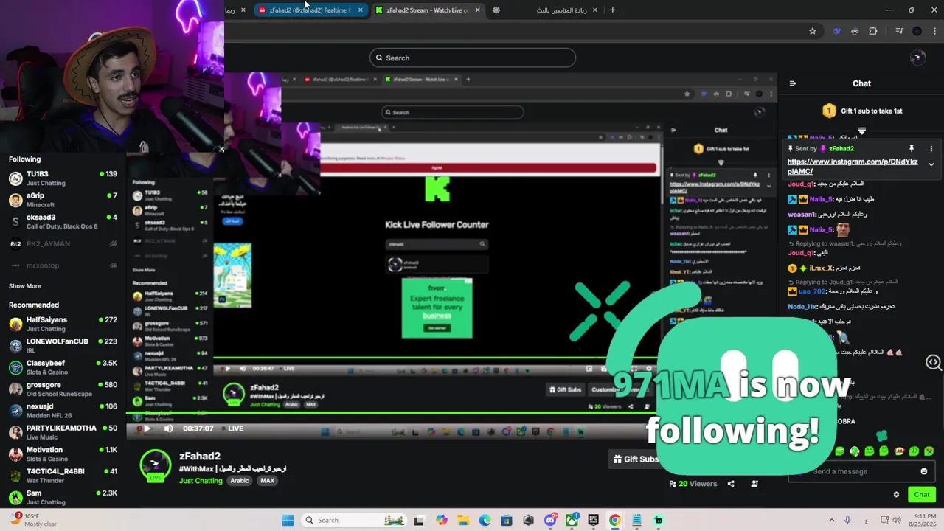Open Microsoft Edge from taskbar
The width and height of the screenshot is (944, 531).
[x=485, y=520]
